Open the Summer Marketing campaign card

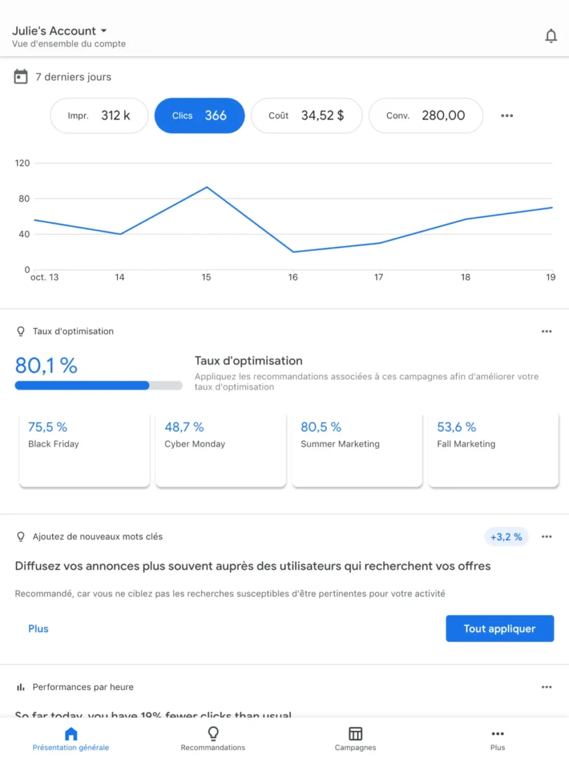pos(357,450)
